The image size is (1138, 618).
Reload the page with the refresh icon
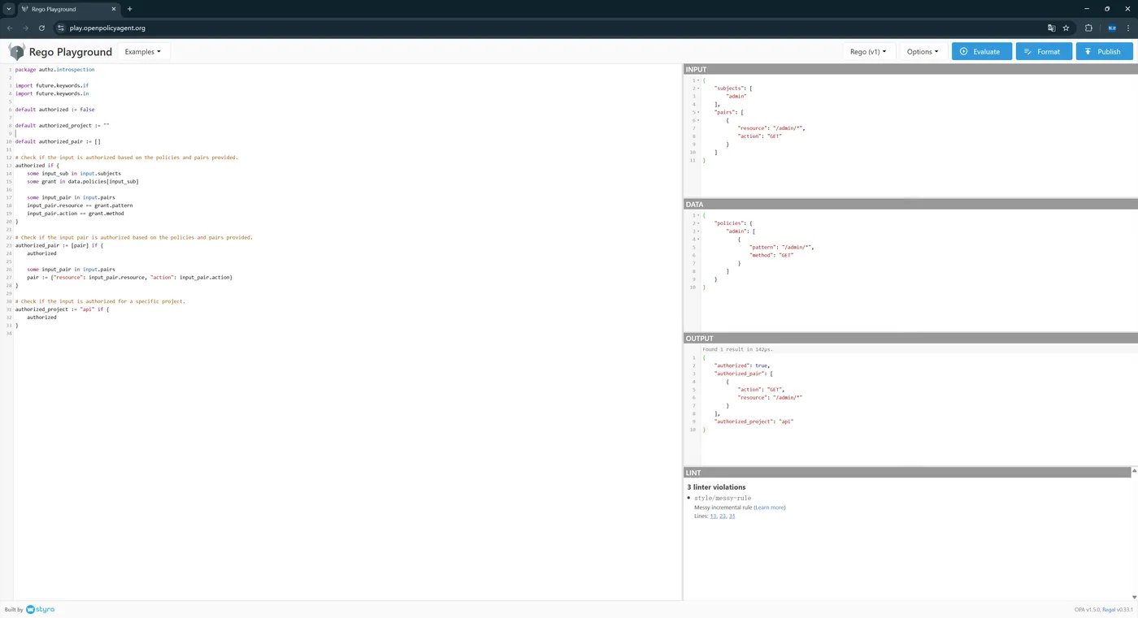click(42, 28)
